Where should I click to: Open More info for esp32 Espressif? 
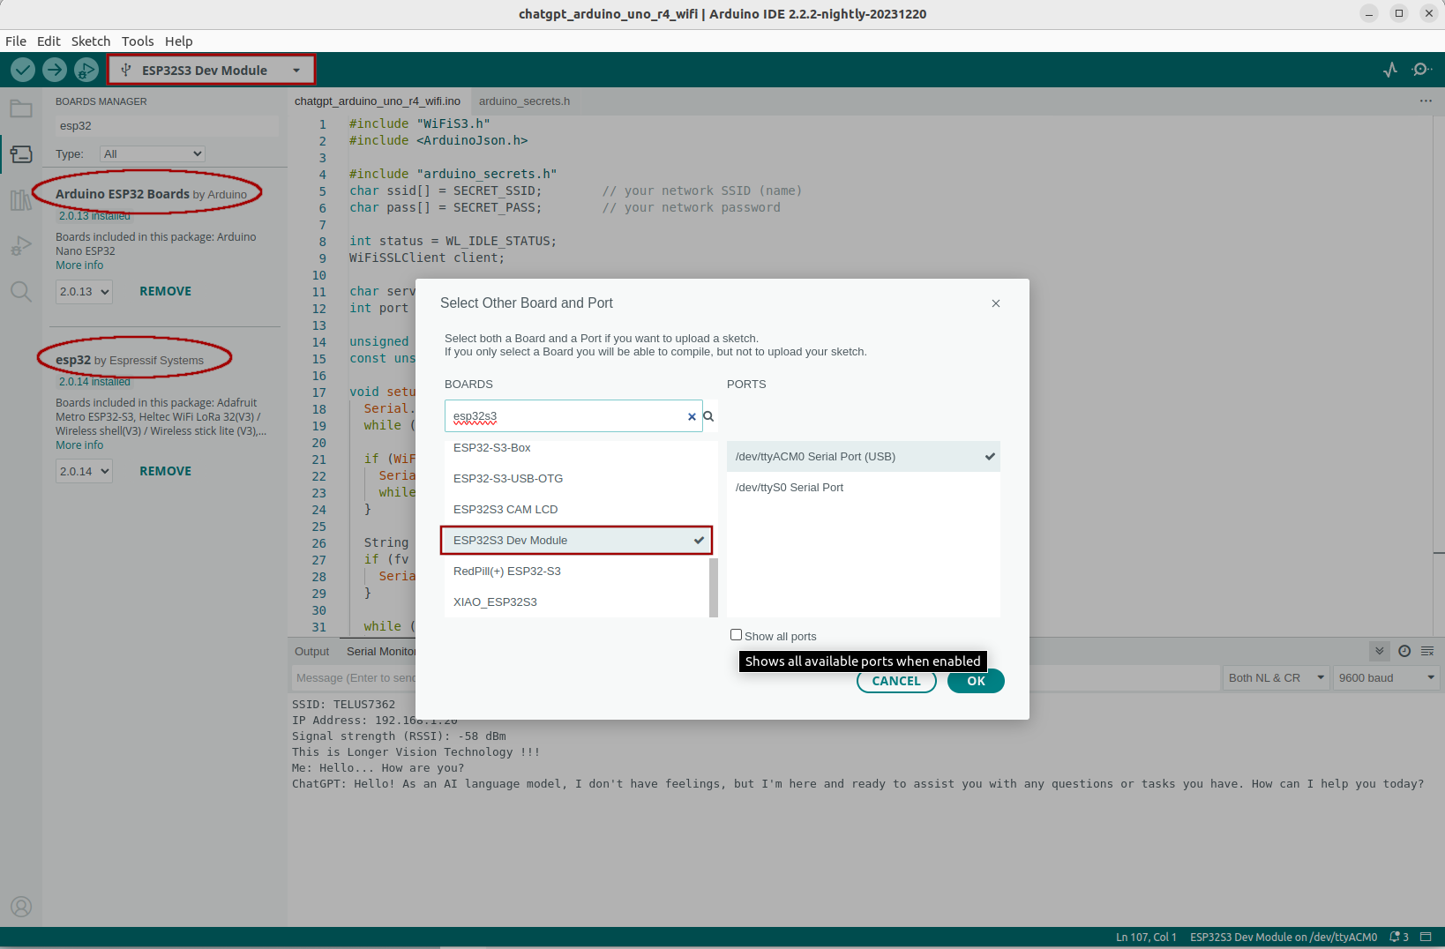(79, 445)
